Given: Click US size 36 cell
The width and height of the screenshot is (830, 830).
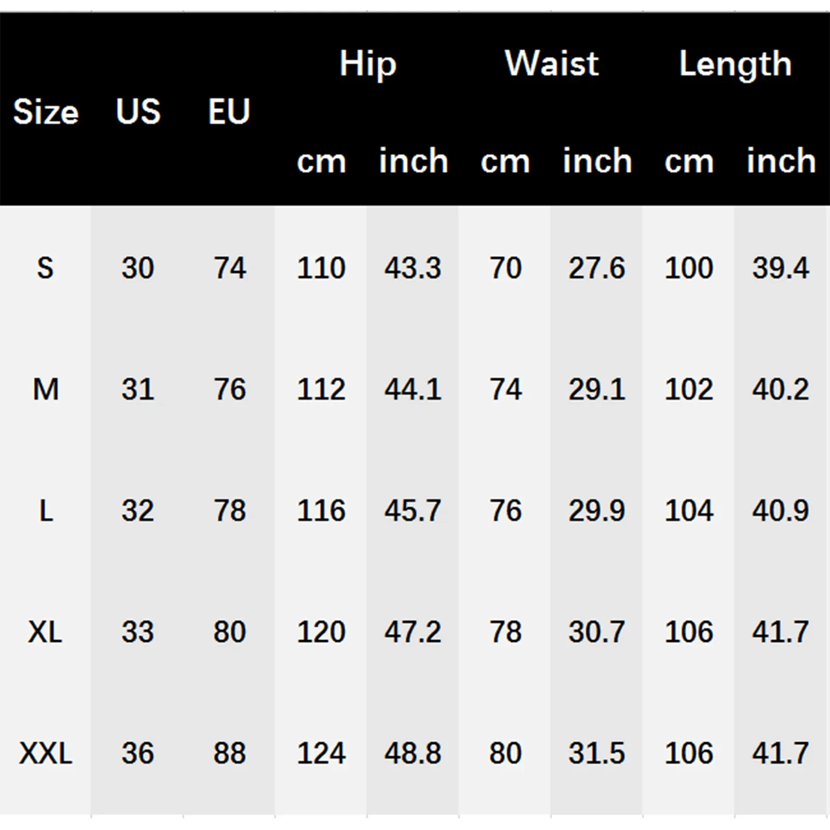Looking at the screenshot, I should pos(138,753).
